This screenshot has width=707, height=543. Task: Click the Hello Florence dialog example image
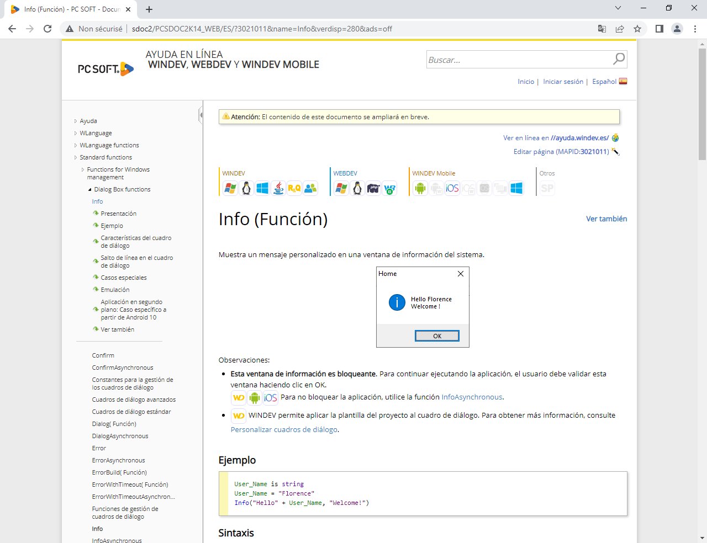pyautogui.click(x=423, y=307)
